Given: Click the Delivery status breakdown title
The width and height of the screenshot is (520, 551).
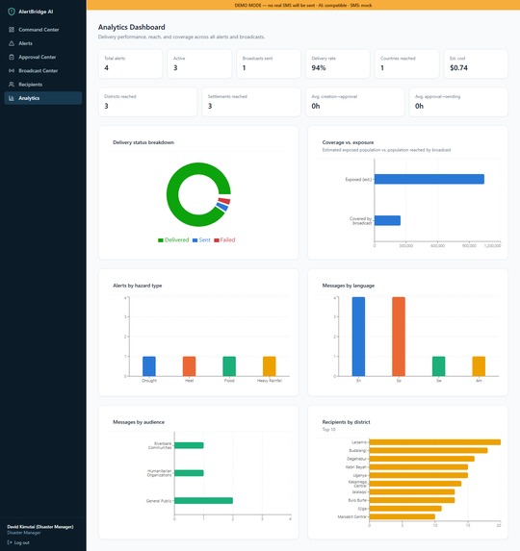Looking at the screenshot, I should 143,142.
